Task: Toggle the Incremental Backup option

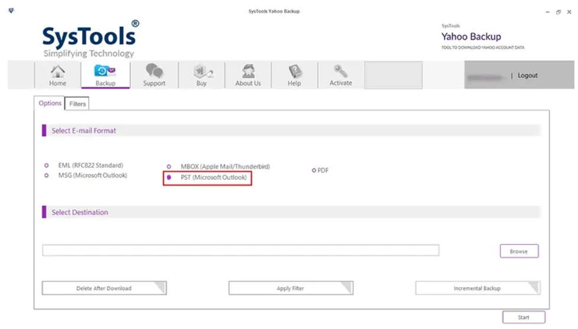Action: 478,288
